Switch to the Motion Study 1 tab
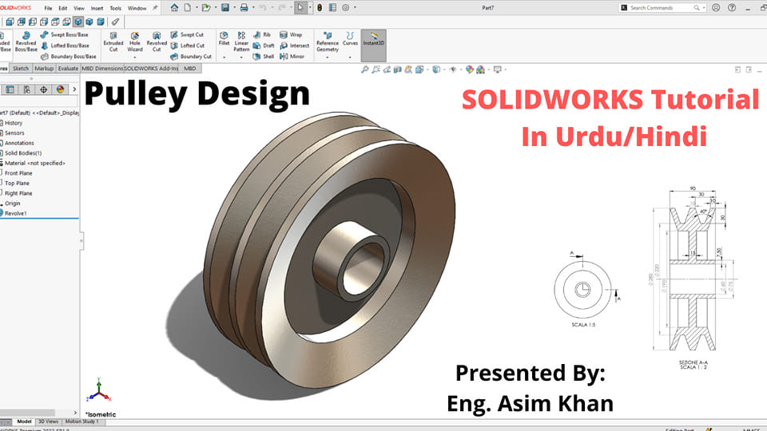Image resolution: width=767 pixels, height=431 pixels. click(81, 421)
